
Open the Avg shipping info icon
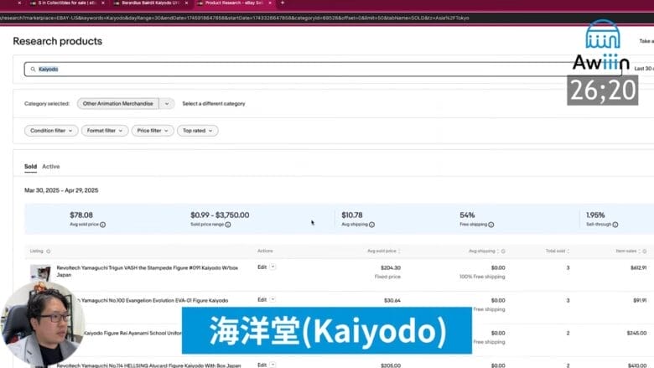point(371,225)
